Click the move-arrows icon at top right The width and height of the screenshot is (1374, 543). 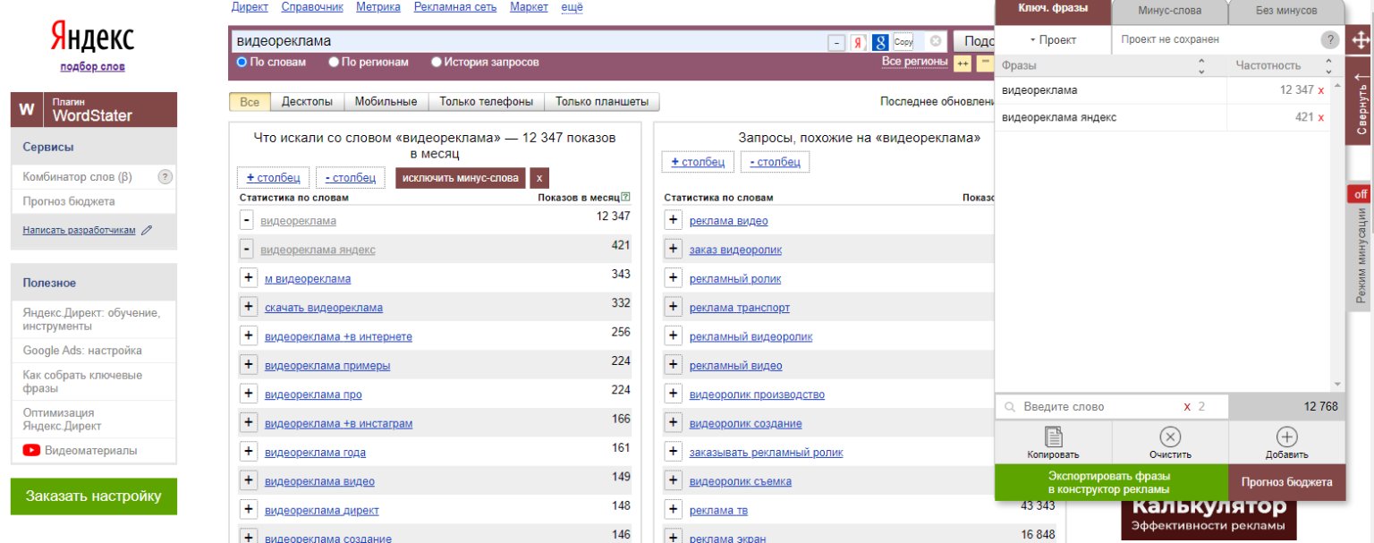pos(1361,39)
